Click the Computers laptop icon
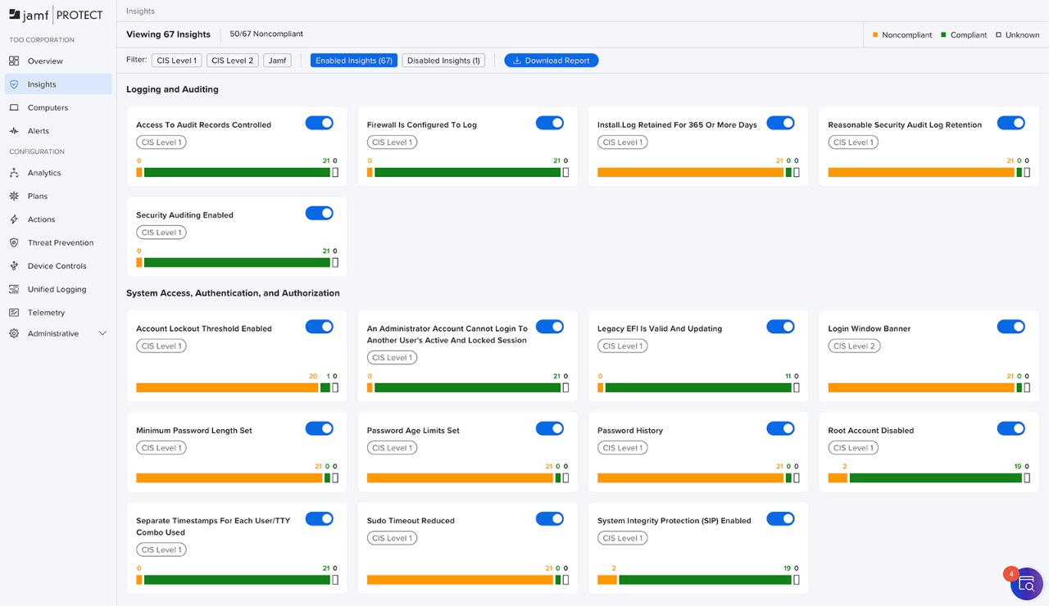This screenshot has width=1049, height=606. [14, 108]
